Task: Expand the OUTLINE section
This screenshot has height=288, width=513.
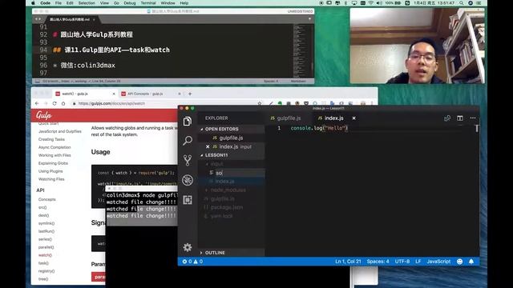Action: (x=215, y=253)
